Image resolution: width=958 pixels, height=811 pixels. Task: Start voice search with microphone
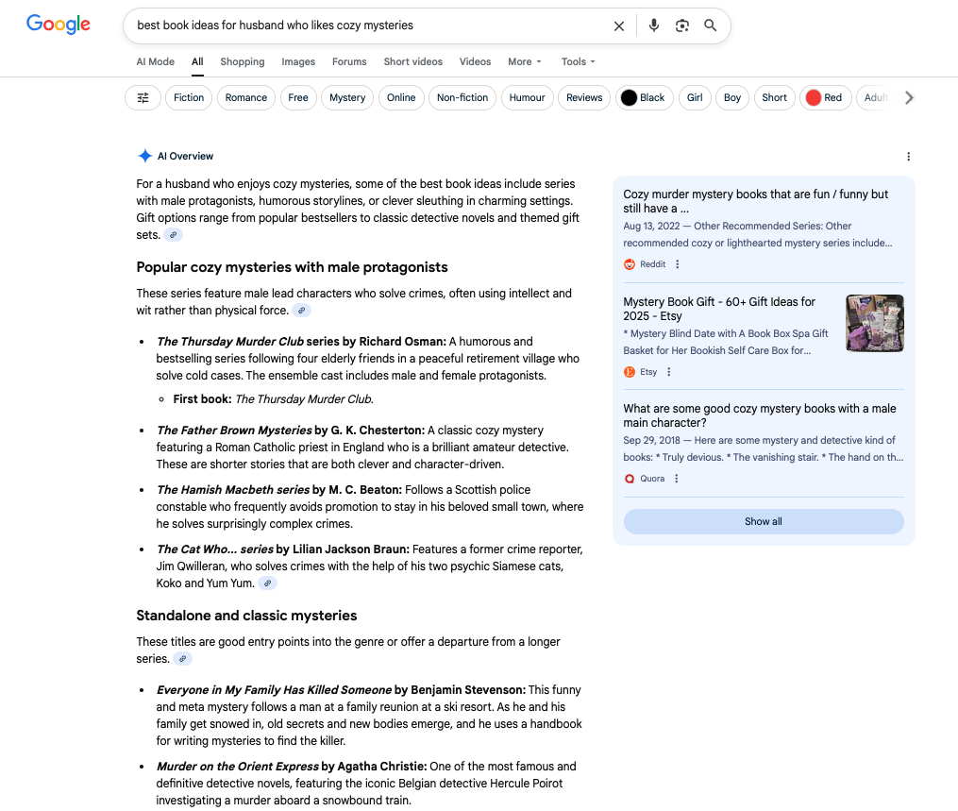coord(653,26)
